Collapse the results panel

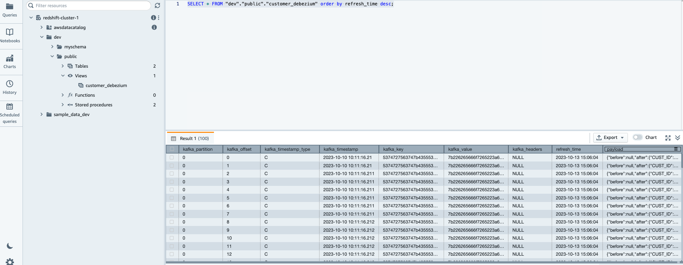[x=678, y=138]
